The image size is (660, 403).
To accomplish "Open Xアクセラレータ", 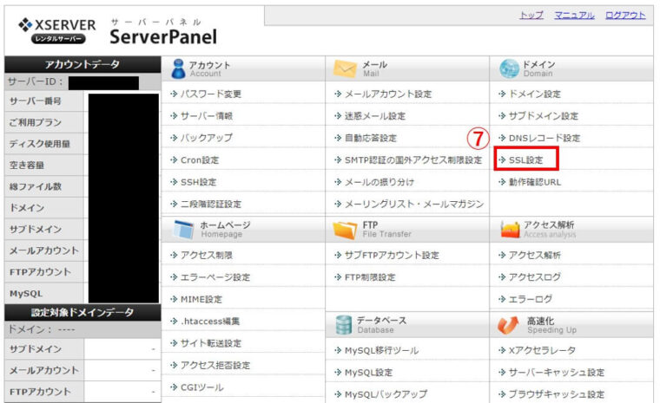I will coord(542,350).
